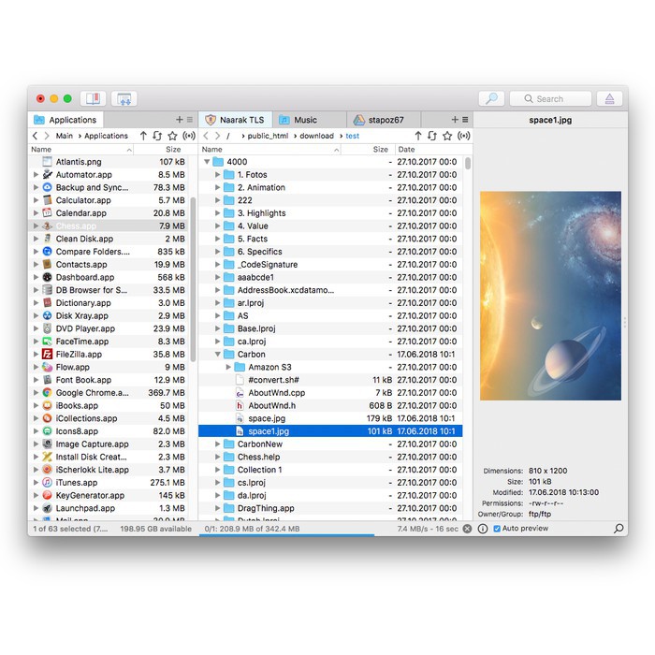The width and height of the screenshot is (655, 655).
Task: Collapse the 4000 folder tree
Action: [207, 162]
